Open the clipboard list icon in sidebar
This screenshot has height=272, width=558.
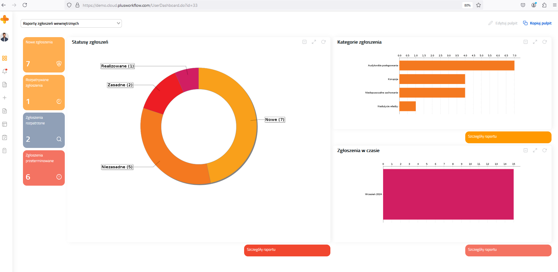tap(4, 151)
